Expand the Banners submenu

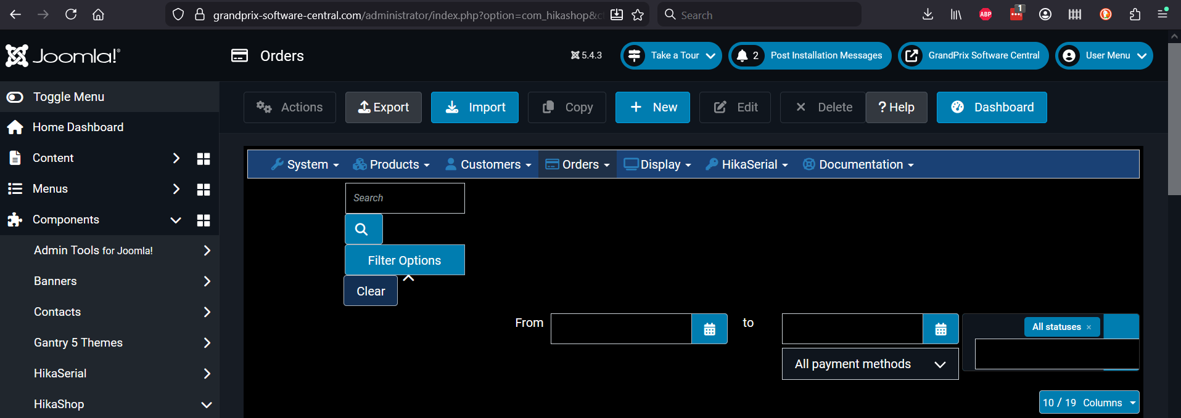(207, 281)
